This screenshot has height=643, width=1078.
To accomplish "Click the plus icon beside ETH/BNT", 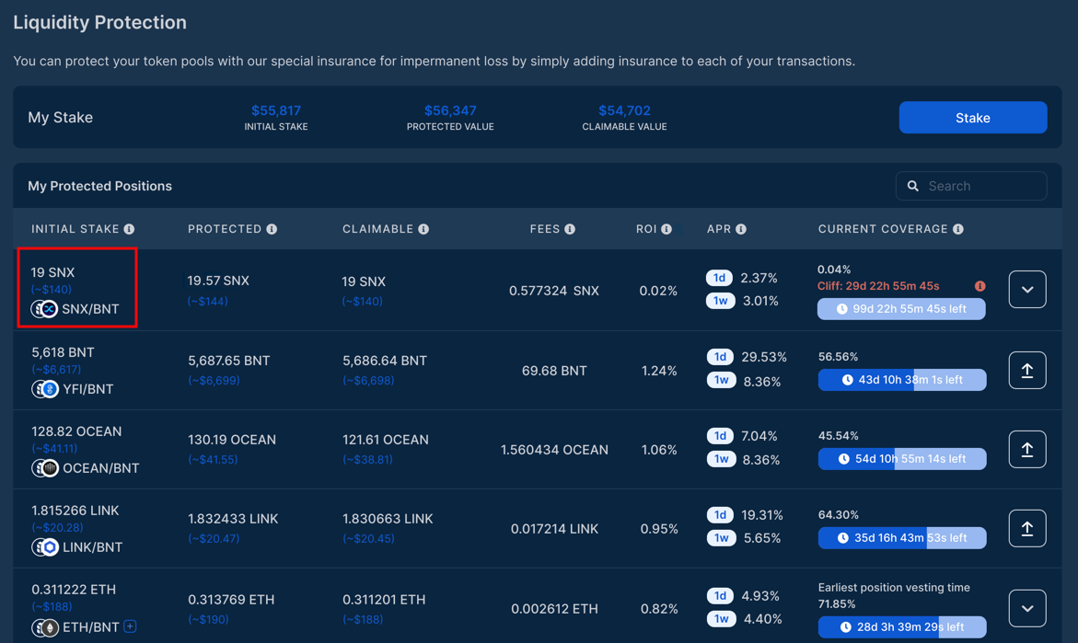I will coord(130,626).
